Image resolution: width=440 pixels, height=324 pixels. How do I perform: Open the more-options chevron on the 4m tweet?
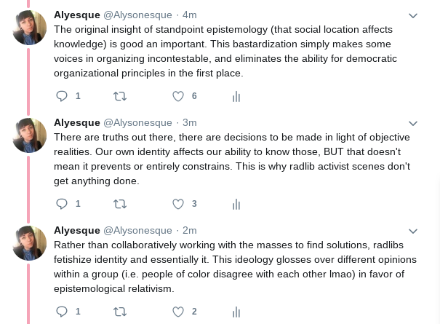(413, 15)
